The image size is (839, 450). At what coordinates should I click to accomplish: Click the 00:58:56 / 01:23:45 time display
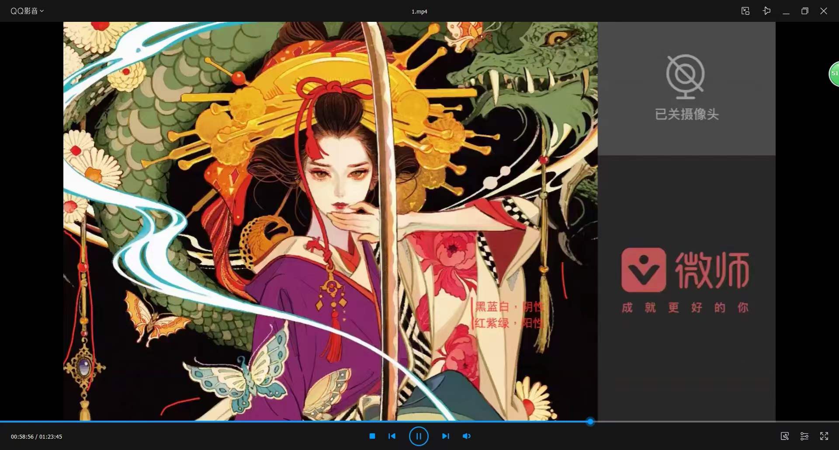point(37,436)
